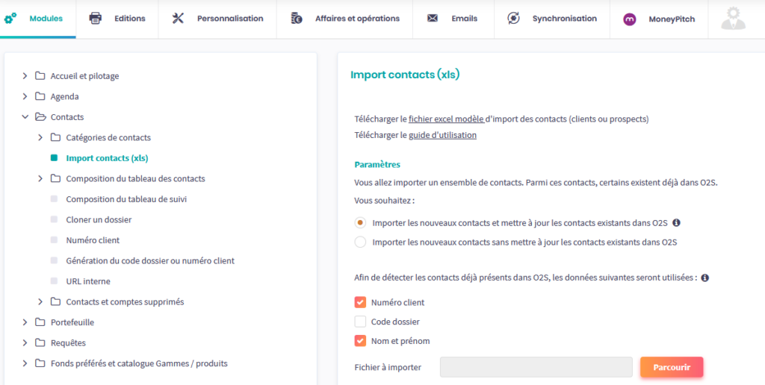Screen dimensions: 765x385
Task: Click the MoneyPitch purple logo icon
Action: click(x=630, y=19)
